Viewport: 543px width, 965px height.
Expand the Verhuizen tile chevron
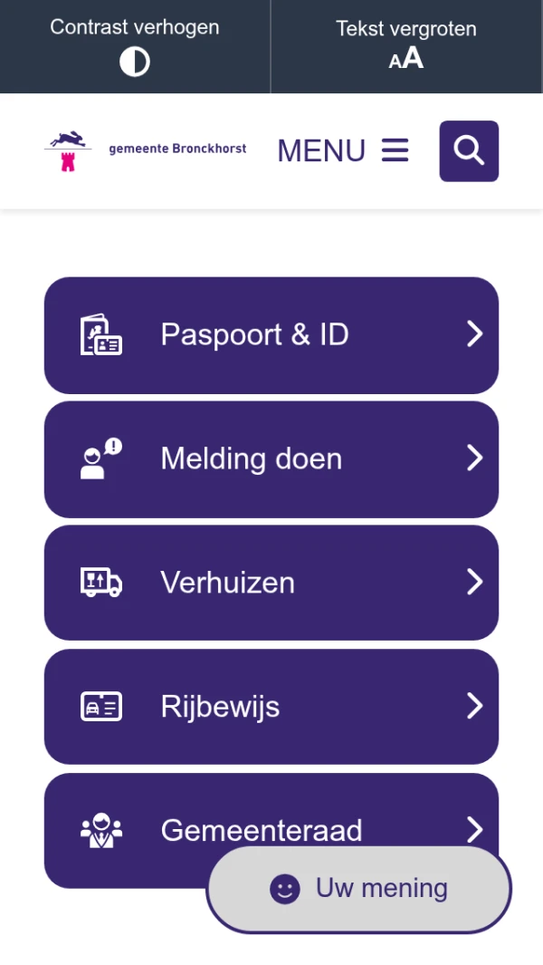[475, 583]
